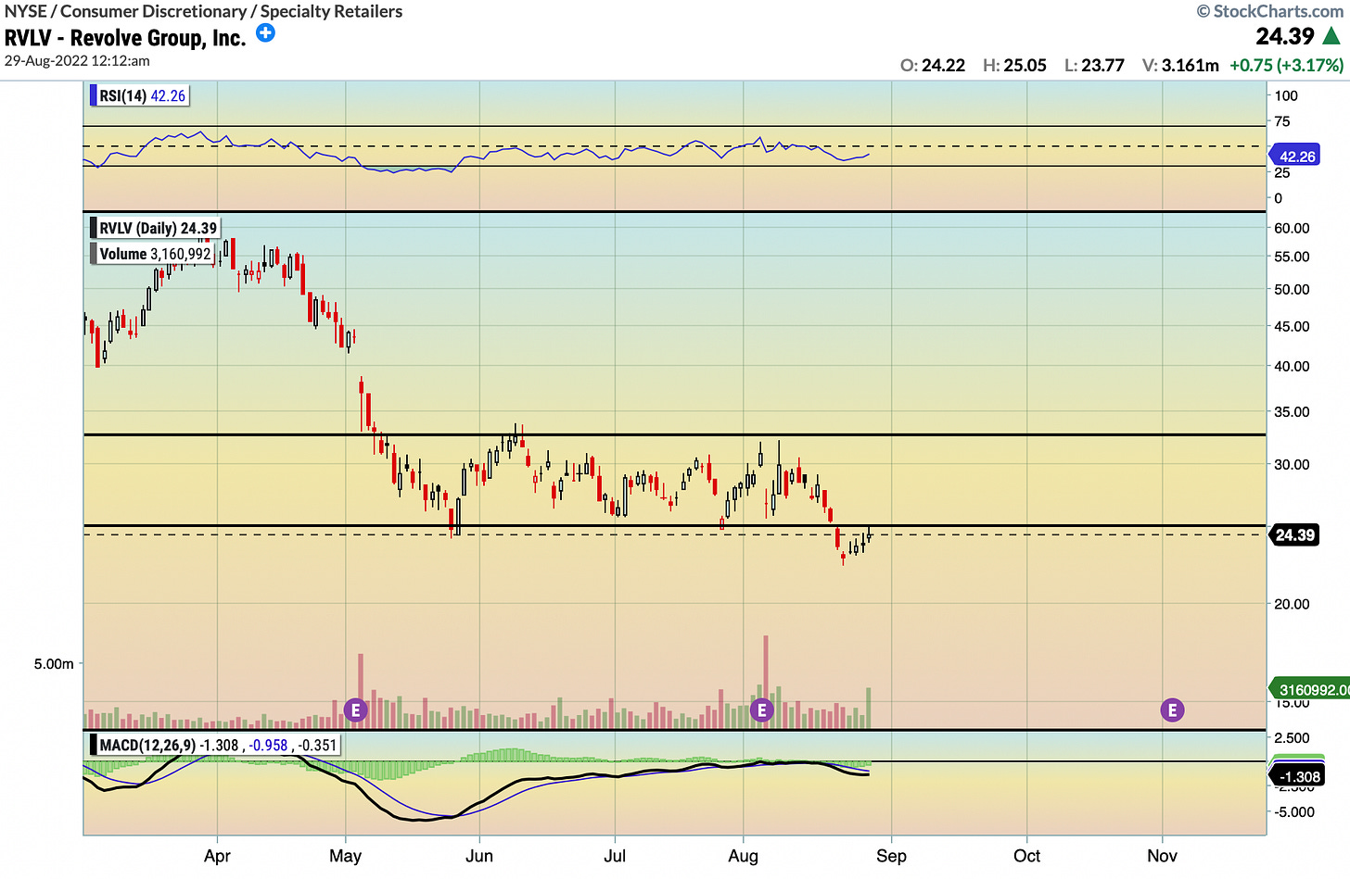The image size is (1350, 879).
Task: Click the 35.00 price axis label
Action: [1292, 411]
